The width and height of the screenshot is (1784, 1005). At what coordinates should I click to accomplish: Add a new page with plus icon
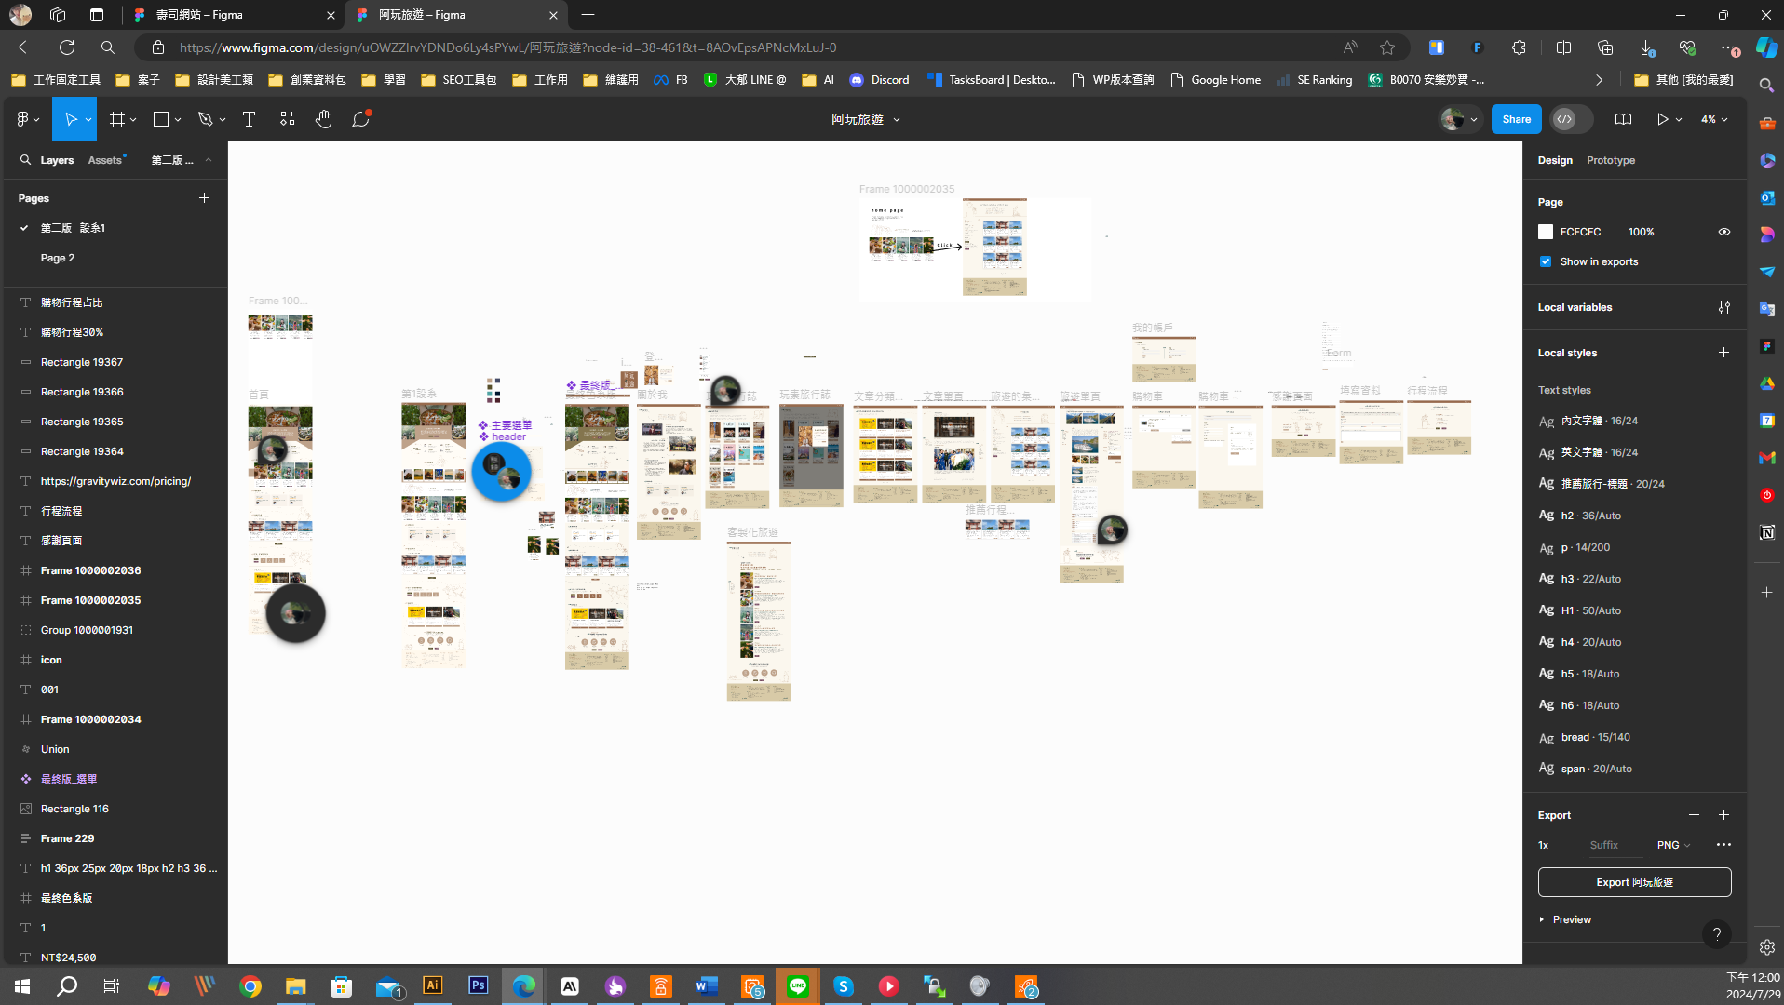pyautogui.click(x=204, y=198)
